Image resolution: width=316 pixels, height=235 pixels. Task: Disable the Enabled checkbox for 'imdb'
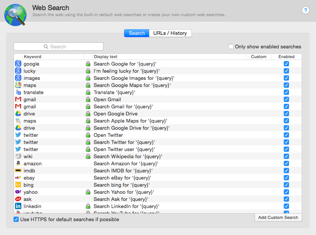pos(286,171)
